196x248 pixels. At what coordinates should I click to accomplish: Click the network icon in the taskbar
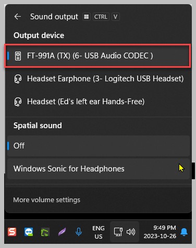click(x=118, y=232)
